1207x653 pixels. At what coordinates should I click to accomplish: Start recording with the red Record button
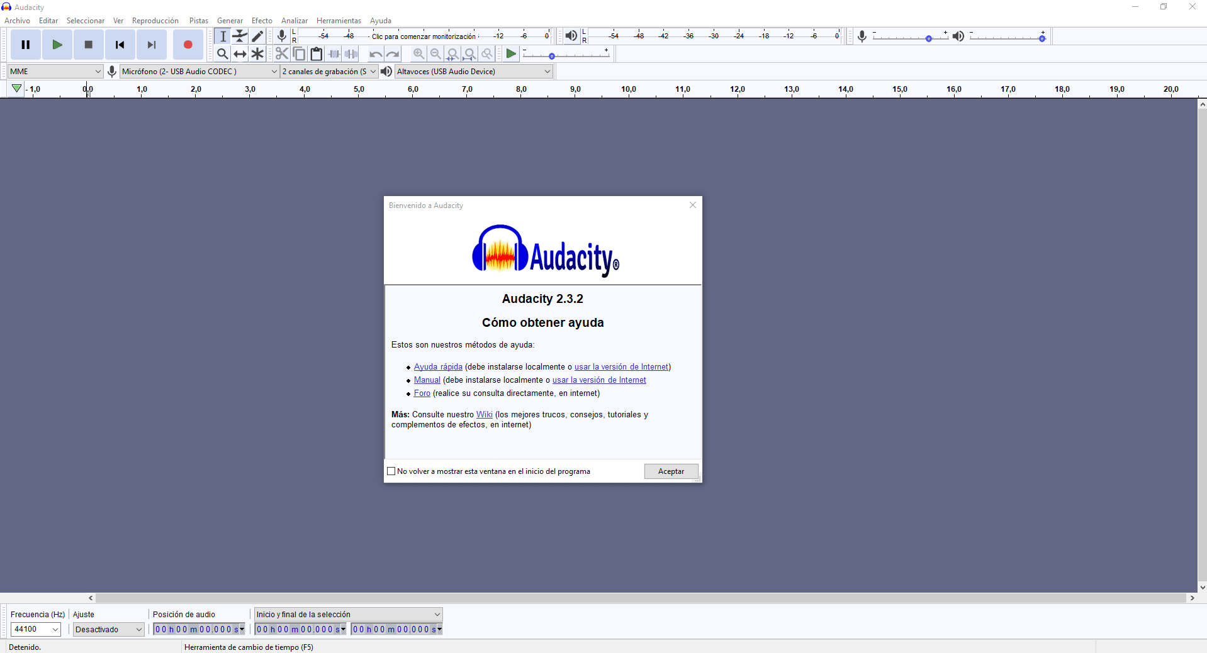coord(188,45)
